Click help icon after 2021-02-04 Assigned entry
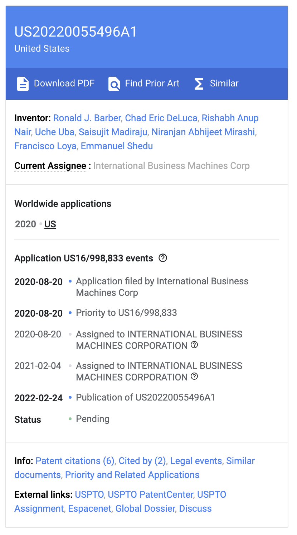Viewport: 297px width, 535px height. [194, 377]
